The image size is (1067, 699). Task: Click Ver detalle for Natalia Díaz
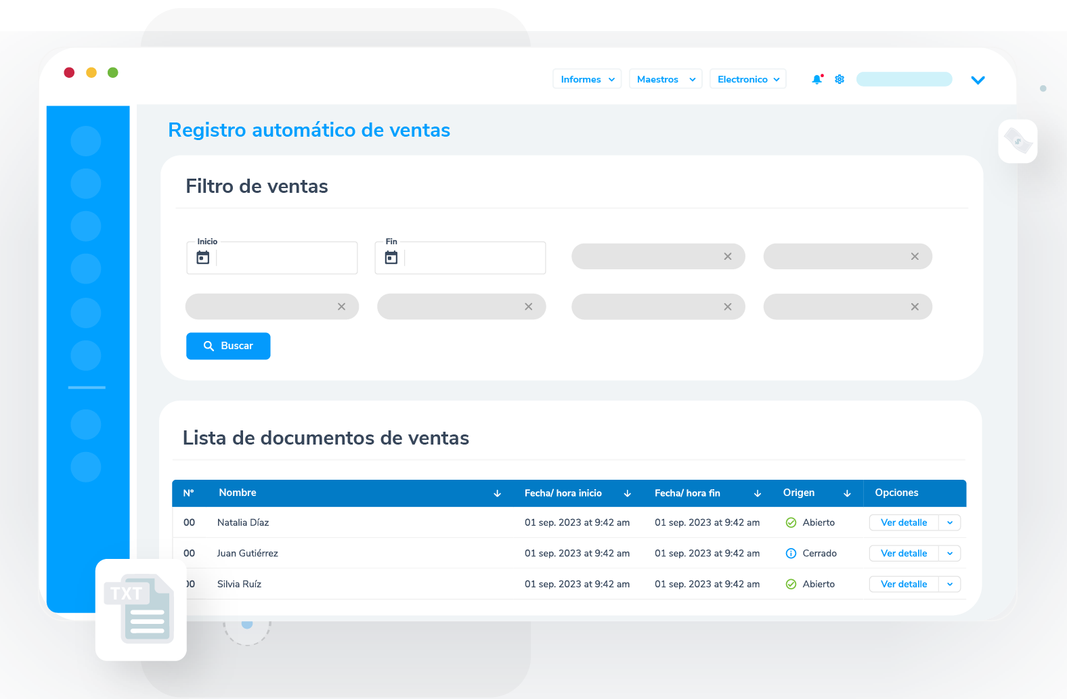coord(904,522)
